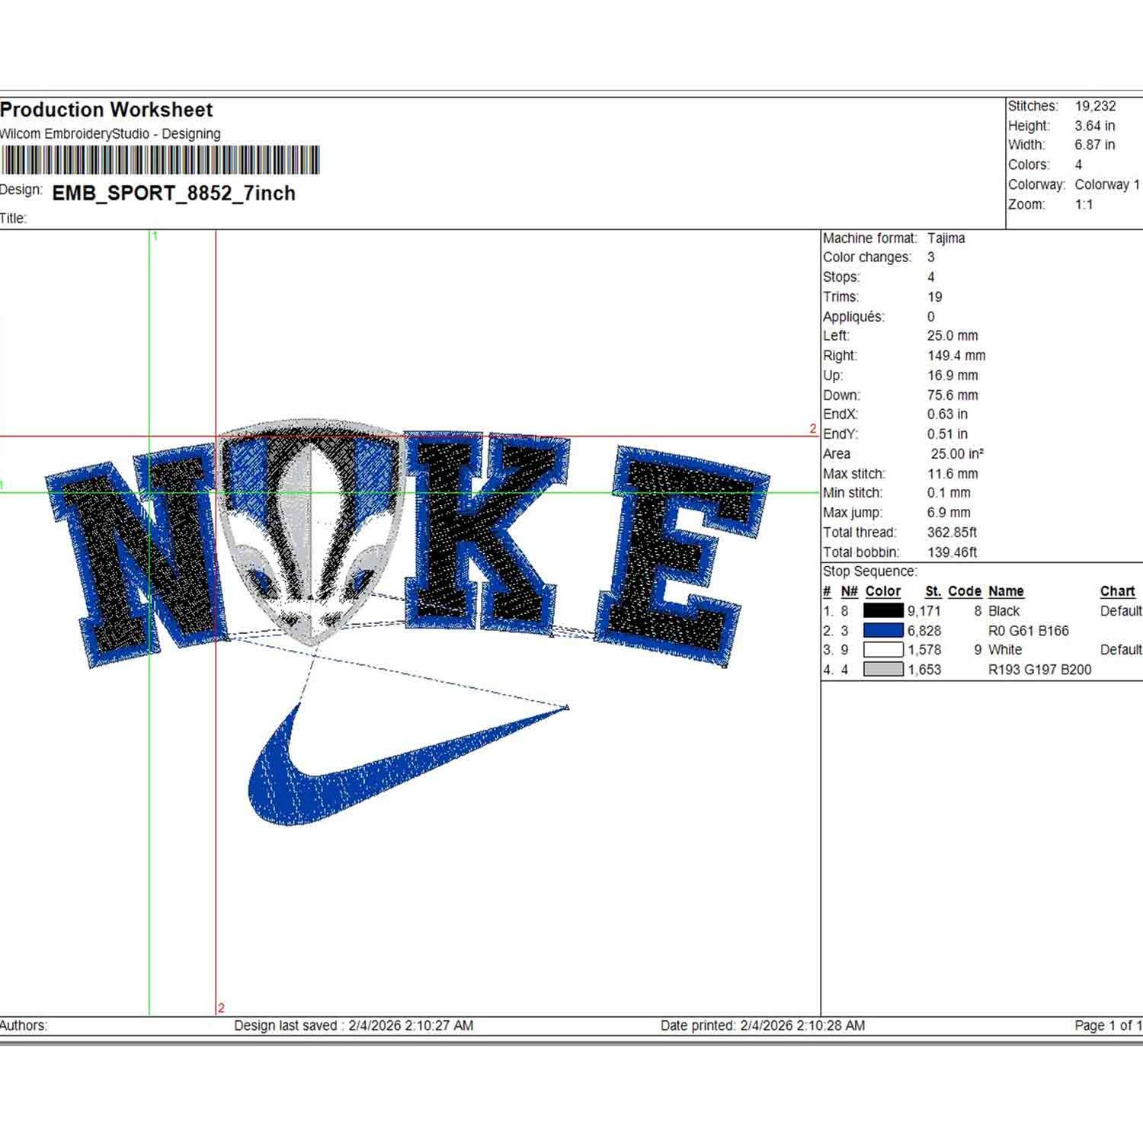
Task: Select "Default" chart in the White row
Action: [1121, 650]
